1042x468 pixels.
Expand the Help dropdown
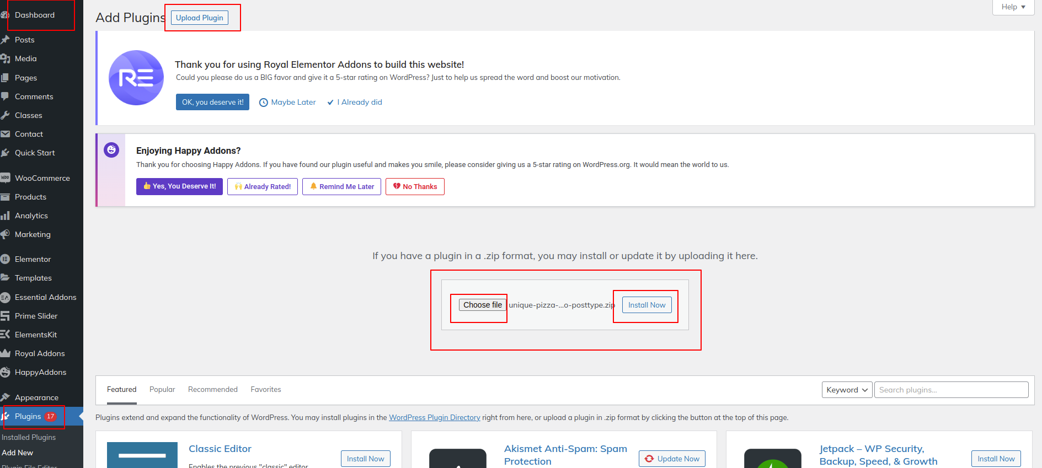(1013, 7)
